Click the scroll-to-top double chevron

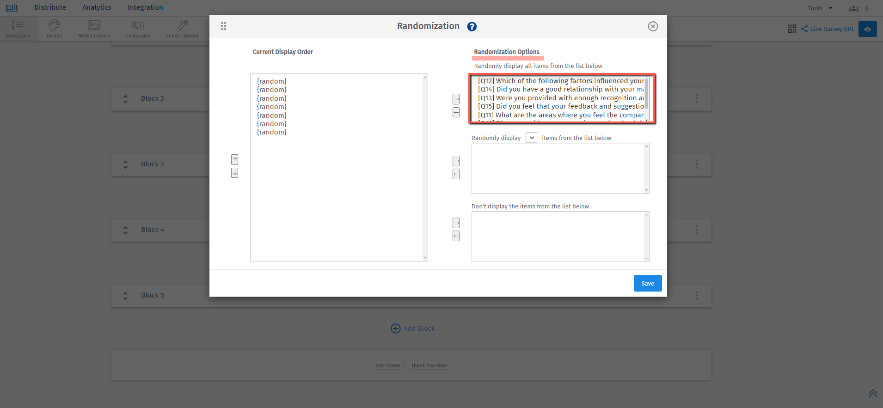872,393
